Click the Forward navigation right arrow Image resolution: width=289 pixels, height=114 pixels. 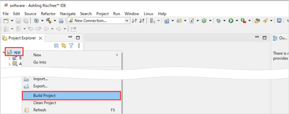pyautogui.click(x=59, y=29)
